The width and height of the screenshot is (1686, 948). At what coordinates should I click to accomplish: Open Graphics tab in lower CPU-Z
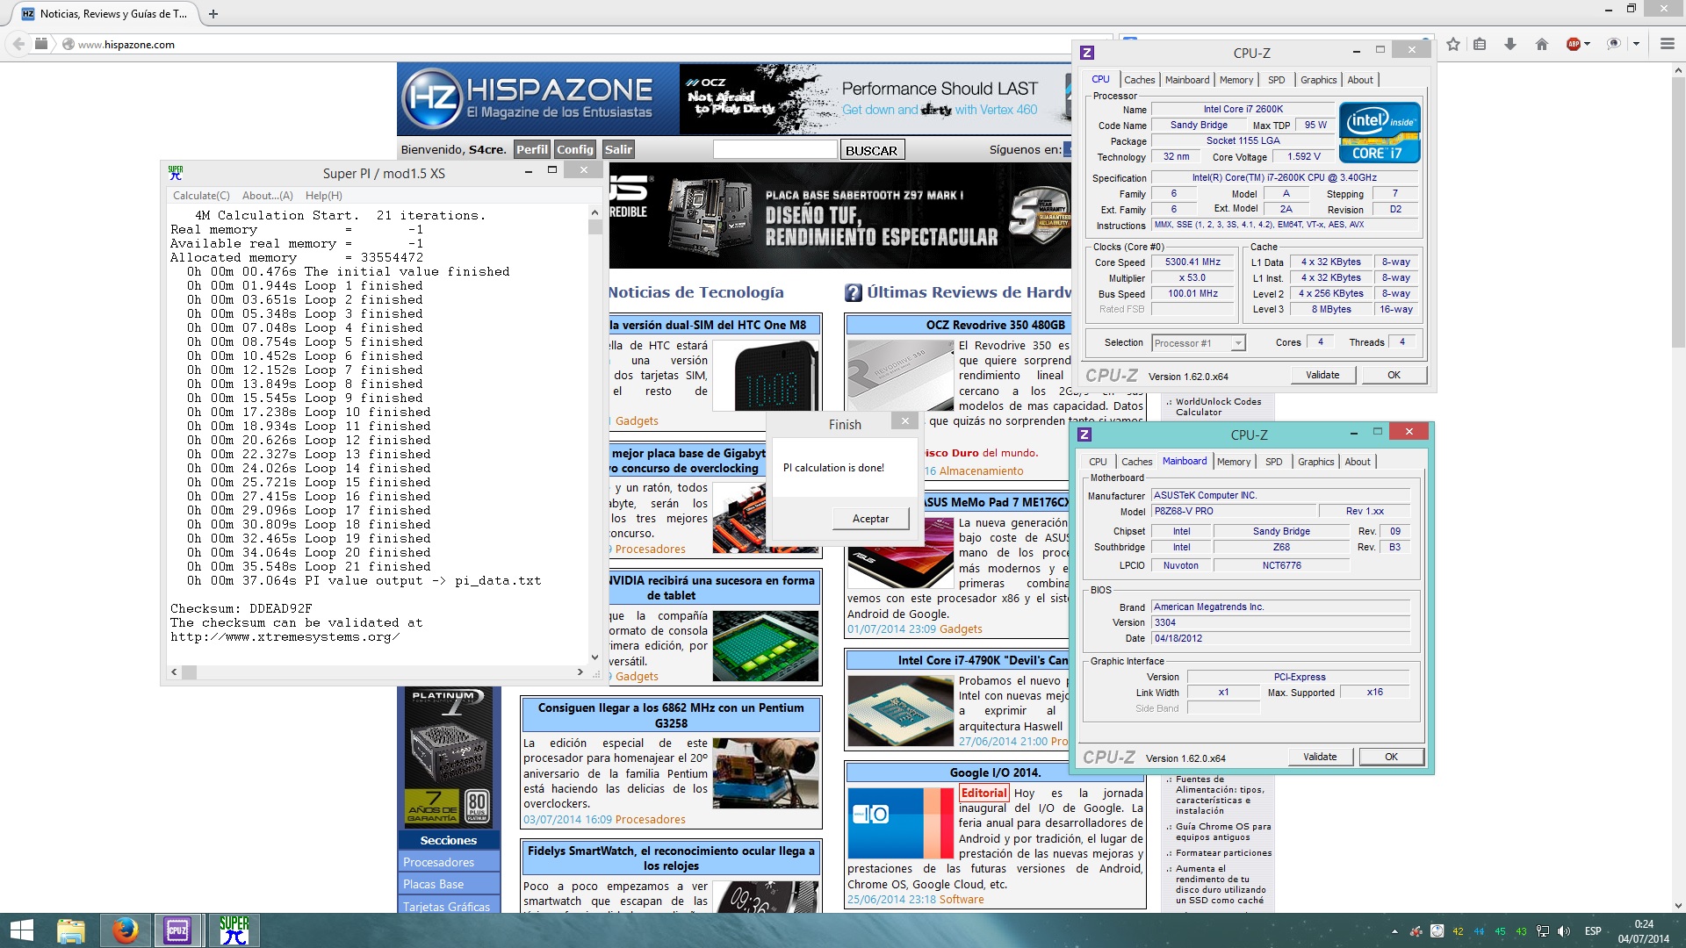pos(1315,462)
